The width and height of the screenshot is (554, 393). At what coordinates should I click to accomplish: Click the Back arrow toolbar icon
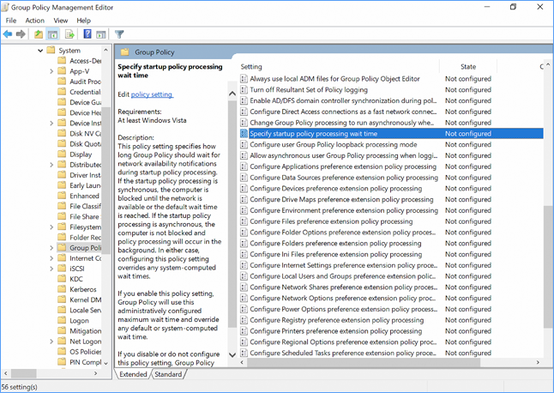(x=9, y=34)
